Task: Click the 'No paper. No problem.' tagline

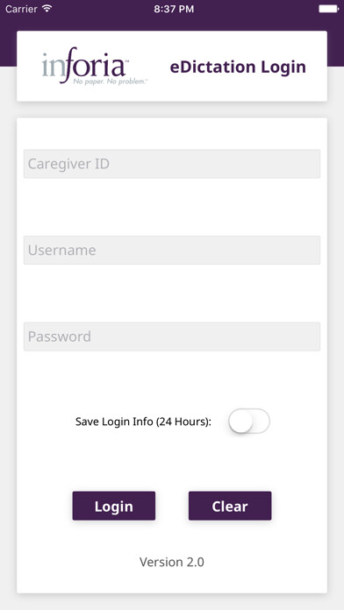Action: click(x=110, y=82)
